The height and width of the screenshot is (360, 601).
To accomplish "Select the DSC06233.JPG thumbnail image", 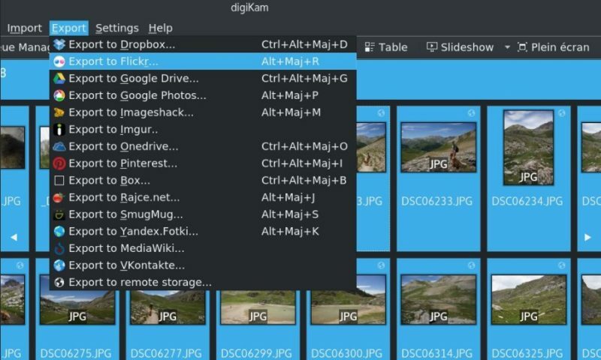I will [x=439, y=147].
